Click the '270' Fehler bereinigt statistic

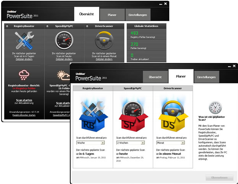(134, 44)
